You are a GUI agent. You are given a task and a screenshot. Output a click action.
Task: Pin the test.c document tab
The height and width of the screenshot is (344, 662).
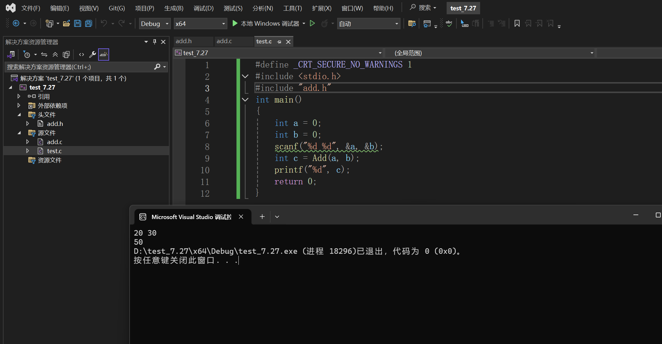(x=279, y=42)
